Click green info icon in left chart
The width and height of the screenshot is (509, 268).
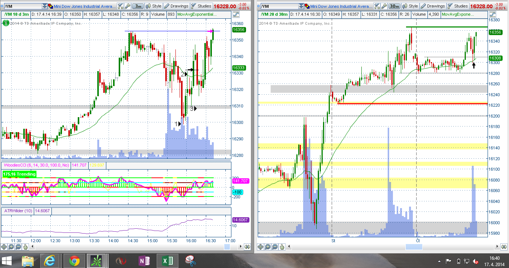tap(6, 23)
